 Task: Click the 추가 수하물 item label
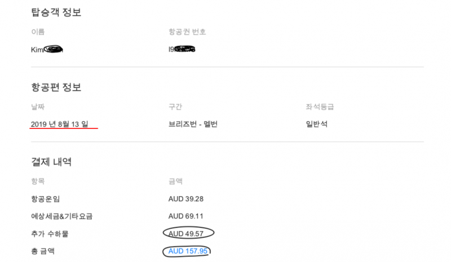point(50,234)
